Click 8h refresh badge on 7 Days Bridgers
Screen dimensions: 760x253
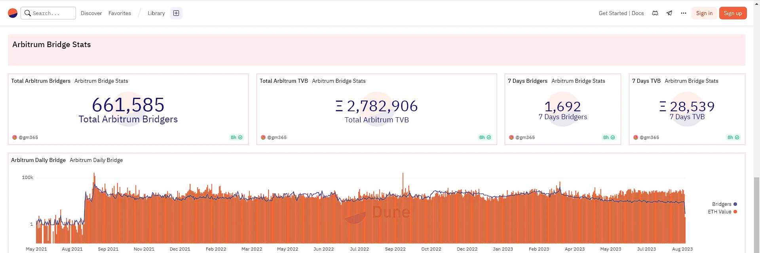(x=609, y=137)
